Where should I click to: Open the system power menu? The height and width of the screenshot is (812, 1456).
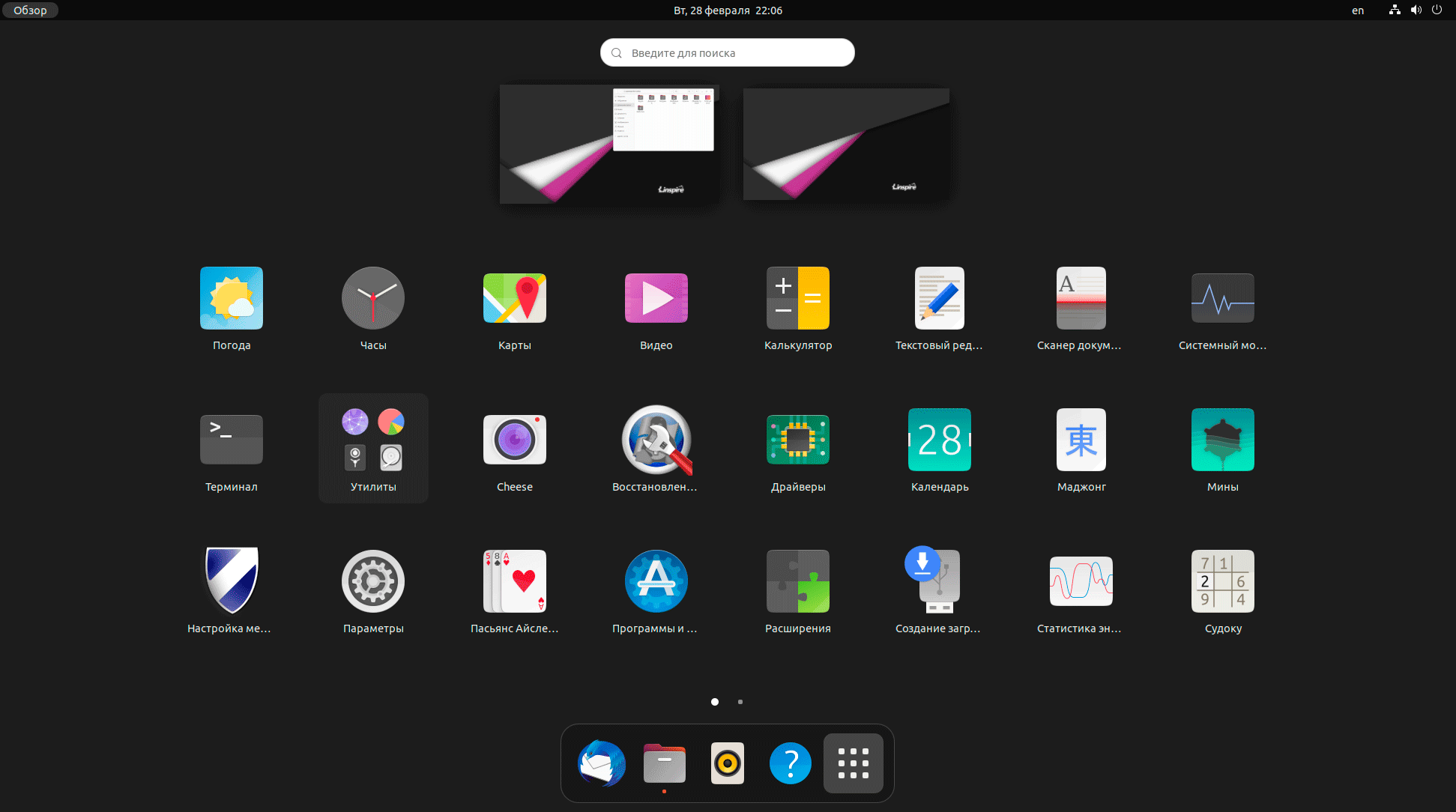[1437, 10]
